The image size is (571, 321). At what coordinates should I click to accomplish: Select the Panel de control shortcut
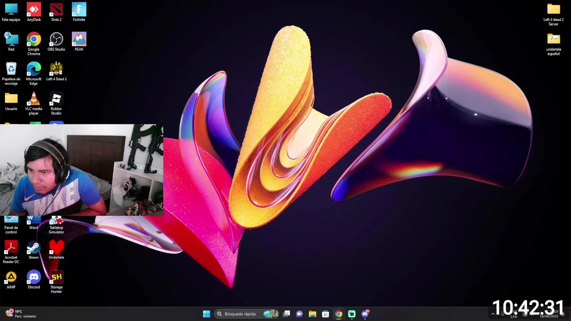[11, 226]
